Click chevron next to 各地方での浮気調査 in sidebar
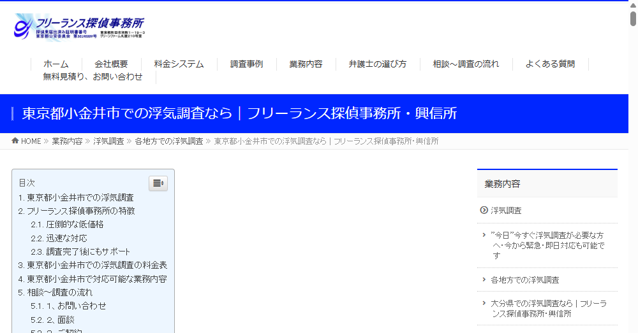Image resolution: width=638 pixels, height=333 pixels. point(484,280)
